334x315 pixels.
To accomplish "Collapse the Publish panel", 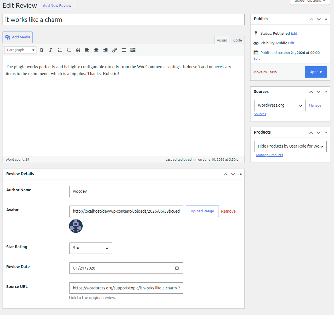I will click(x=326, y=19).
